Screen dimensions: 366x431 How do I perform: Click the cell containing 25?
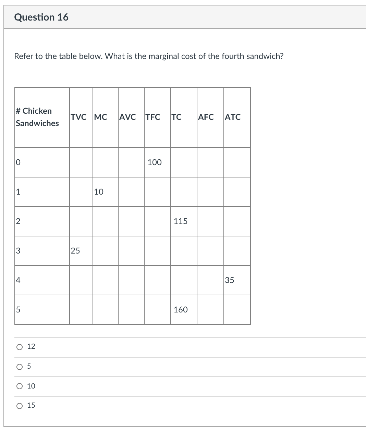[76, 251]
